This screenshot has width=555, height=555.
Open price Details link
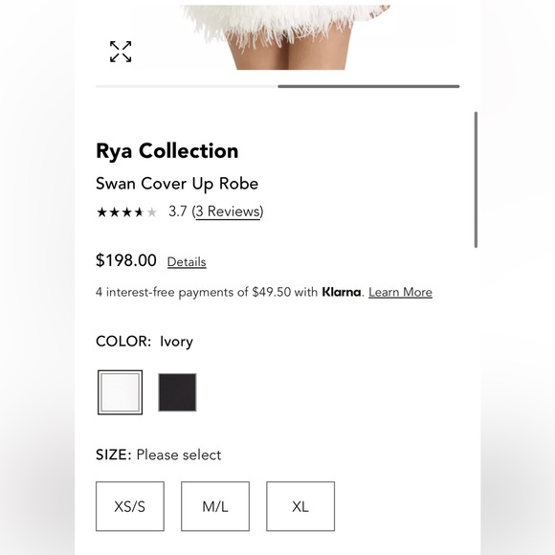point(187,262)
